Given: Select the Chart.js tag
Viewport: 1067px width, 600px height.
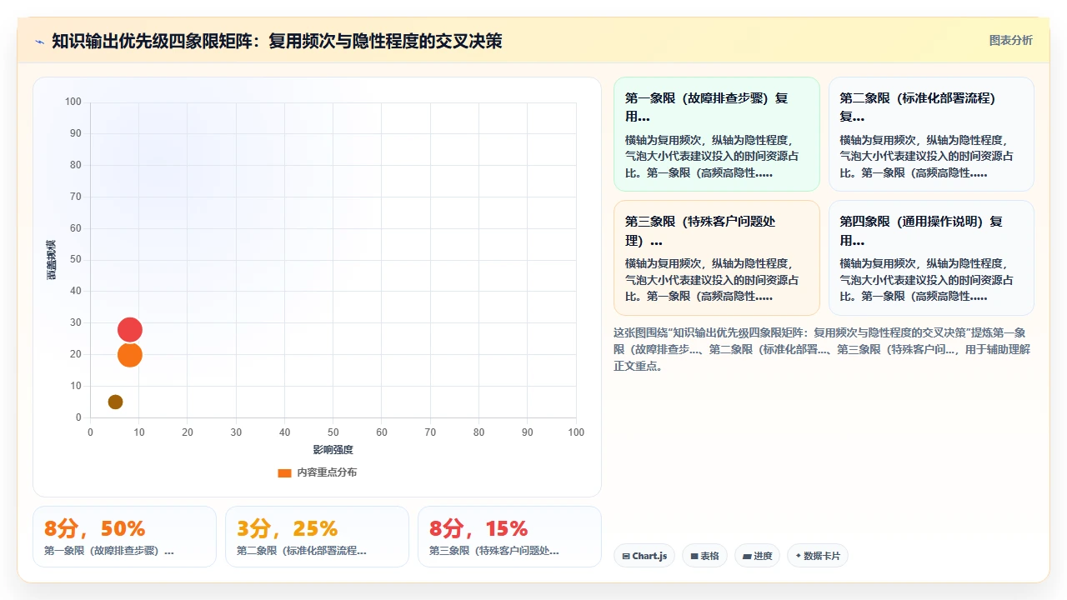Looking at the screenshot, I should click(644, 556).
